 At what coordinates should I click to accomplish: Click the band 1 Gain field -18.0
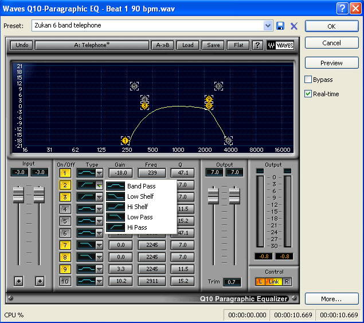[x=120, y=173]
